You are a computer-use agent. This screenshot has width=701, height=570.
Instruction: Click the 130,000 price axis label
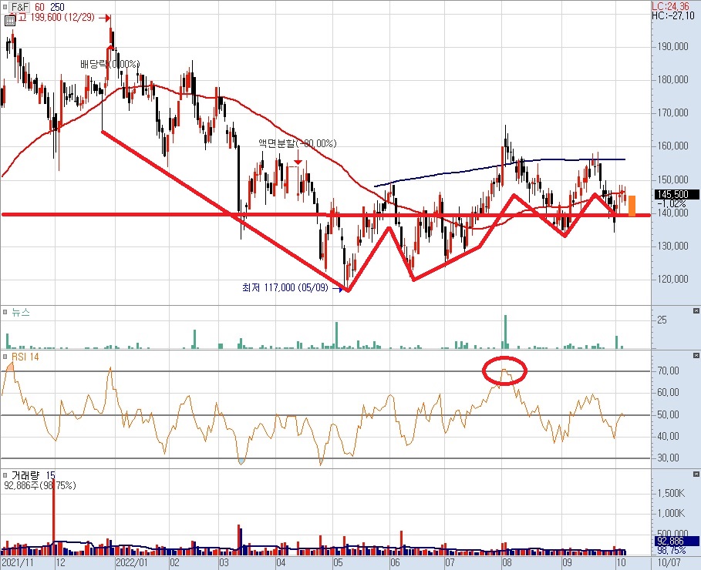(x=672, y=246)
